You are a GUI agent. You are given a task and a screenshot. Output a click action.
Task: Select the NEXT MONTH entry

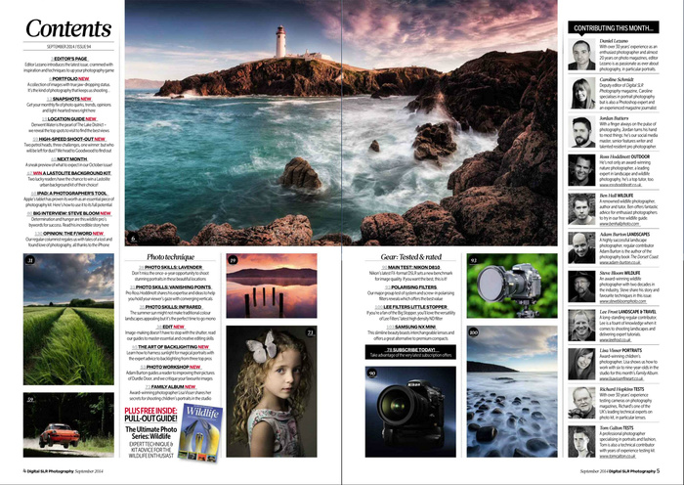pos(69,159)
